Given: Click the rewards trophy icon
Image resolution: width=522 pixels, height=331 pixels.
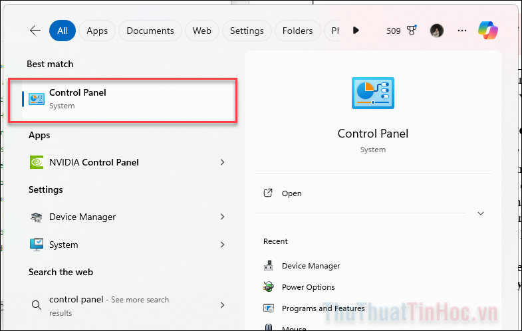Looking at the screenshot, I should coord(412,31).
